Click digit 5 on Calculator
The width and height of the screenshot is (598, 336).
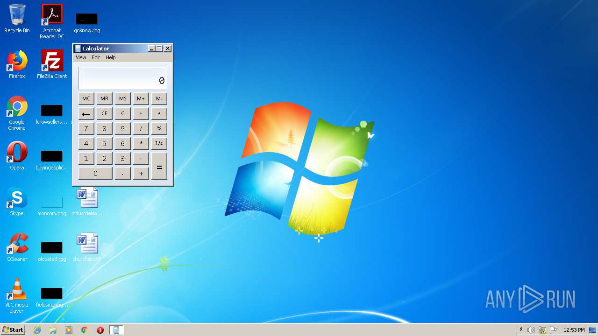pyautogui.click(x=104, y=143)
